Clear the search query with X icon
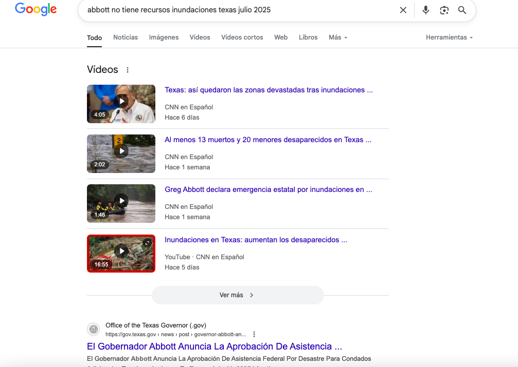Screen dimensions: 518x367 click(403, 10)
